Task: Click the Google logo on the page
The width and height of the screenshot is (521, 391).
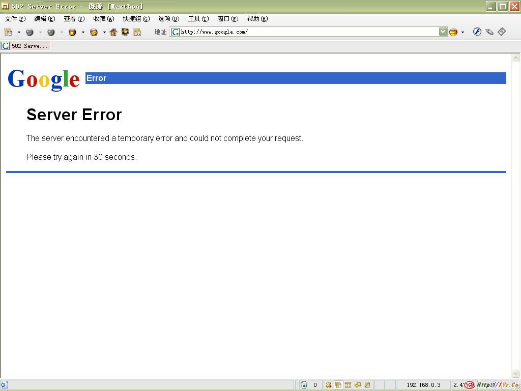Action: (44, 79)
